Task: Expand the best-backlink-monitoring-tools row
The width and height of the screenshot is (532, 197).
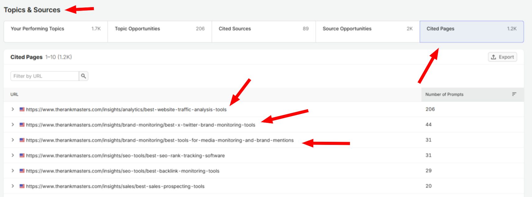Action: click(13, 171)
